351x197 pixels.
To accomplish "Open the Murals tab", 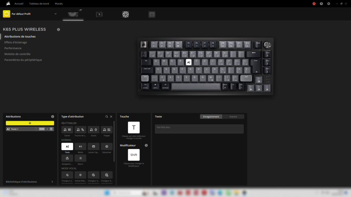I will pyautogui.click(x=59, y=3).
